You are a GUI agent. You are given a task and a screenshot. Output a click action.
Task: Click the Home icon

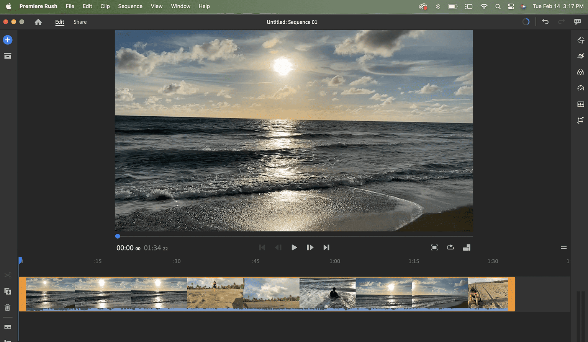click(x=38, y=22)
